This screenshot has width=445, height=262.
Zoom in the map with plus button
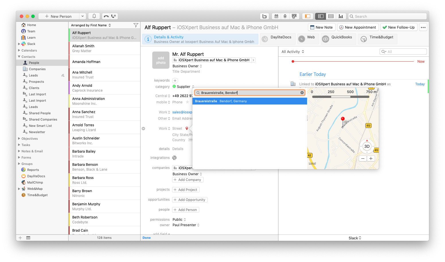pos(371,158)
